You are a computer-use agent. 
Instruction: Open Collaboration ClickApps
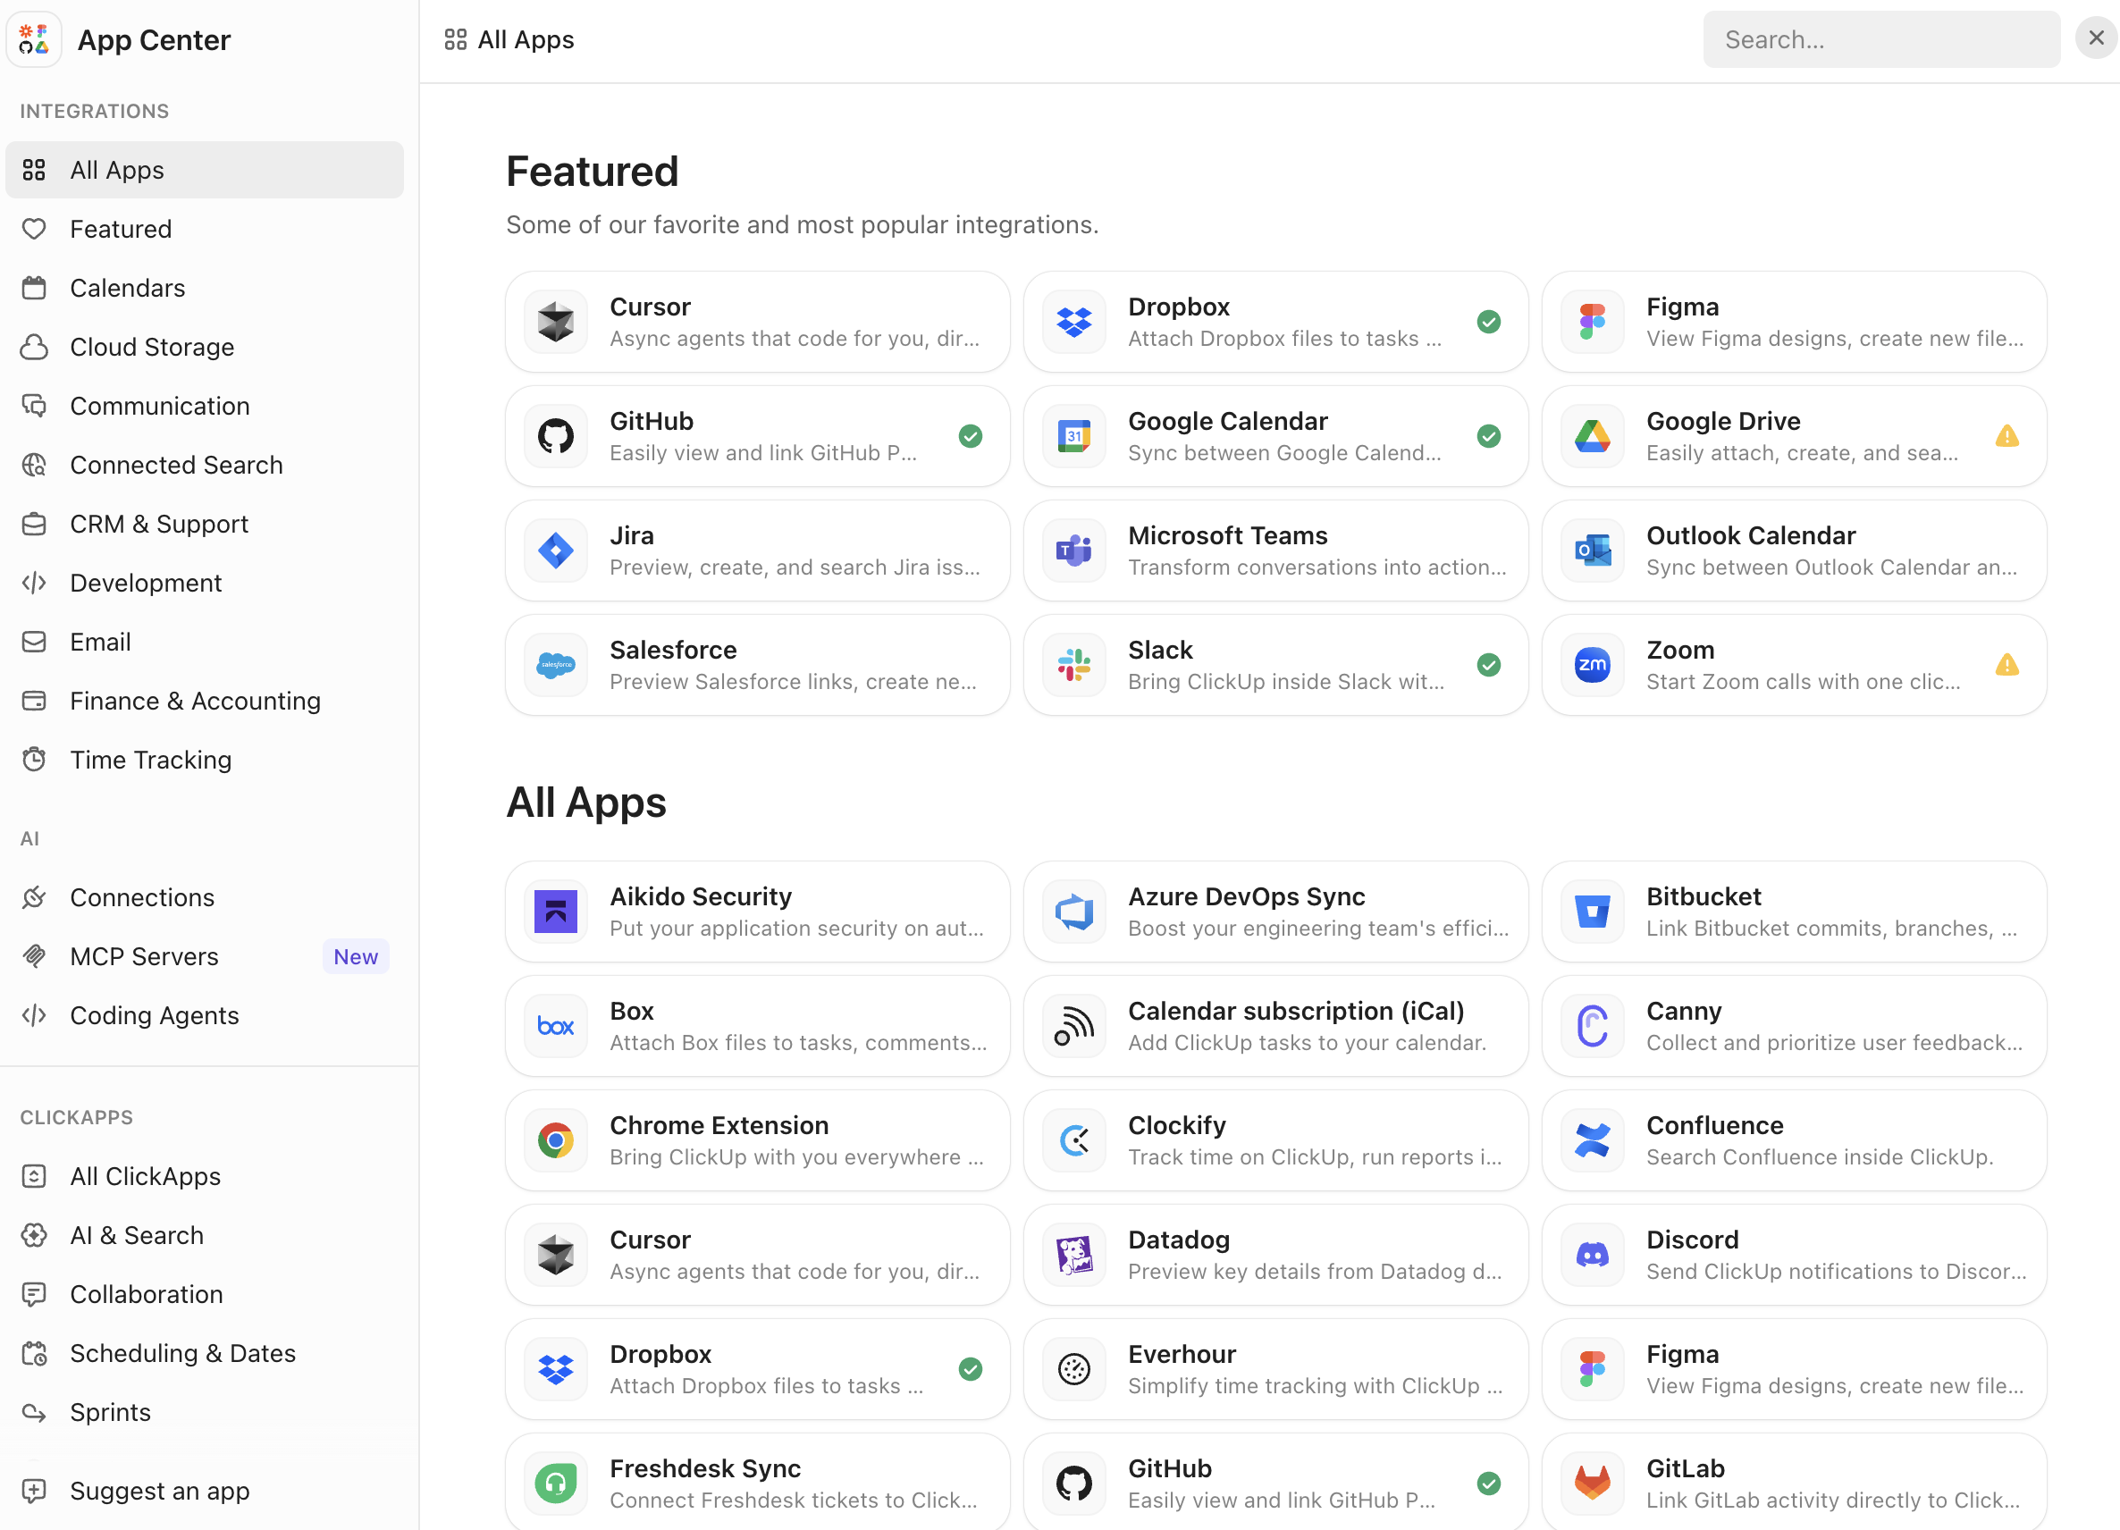coord(205,1293)
